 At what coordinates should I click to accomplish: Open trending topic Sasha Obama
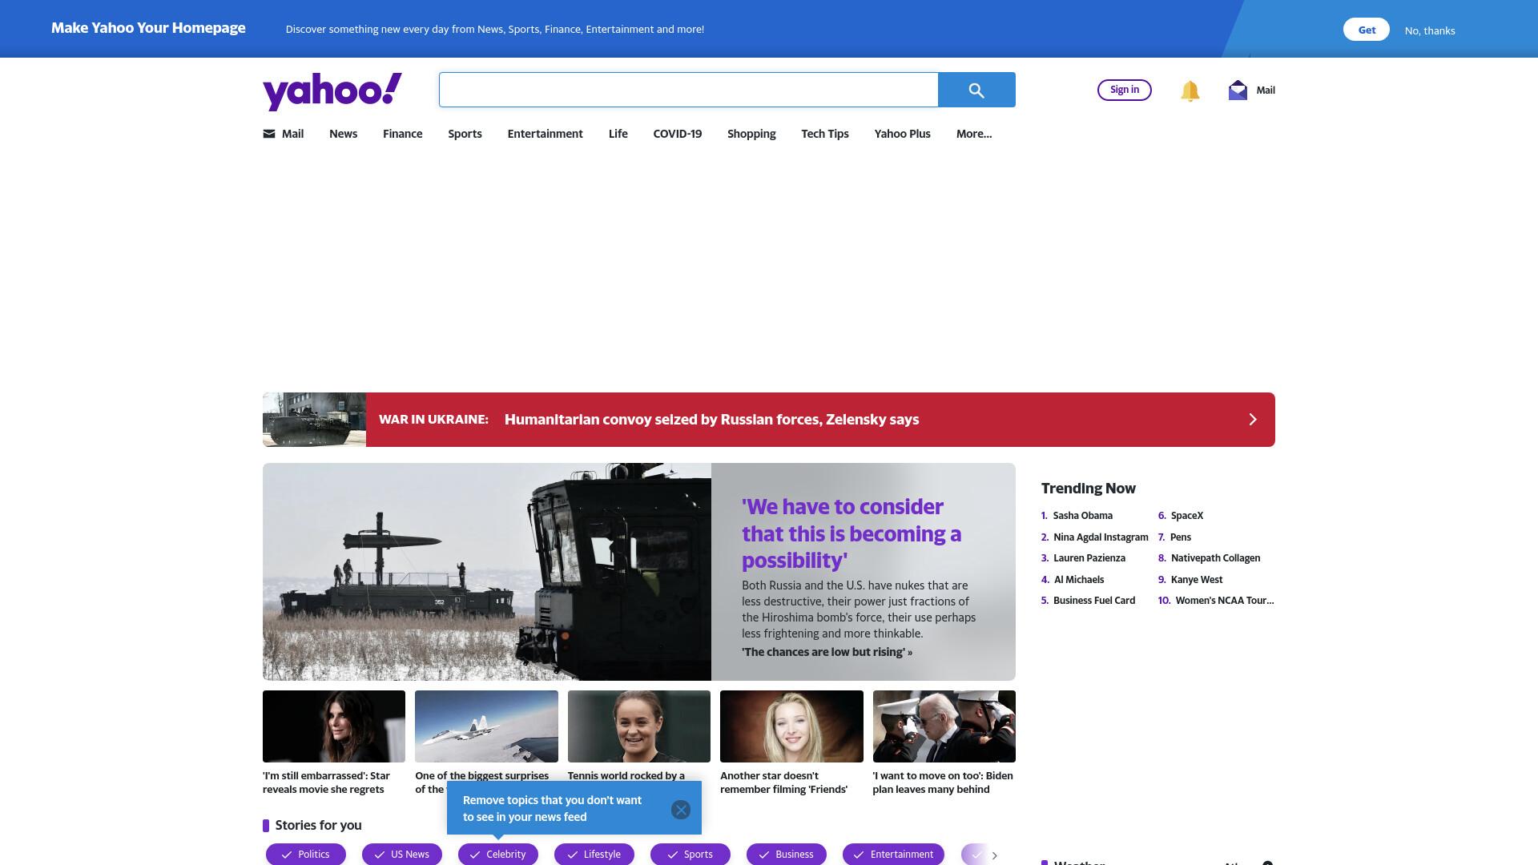1082,516
